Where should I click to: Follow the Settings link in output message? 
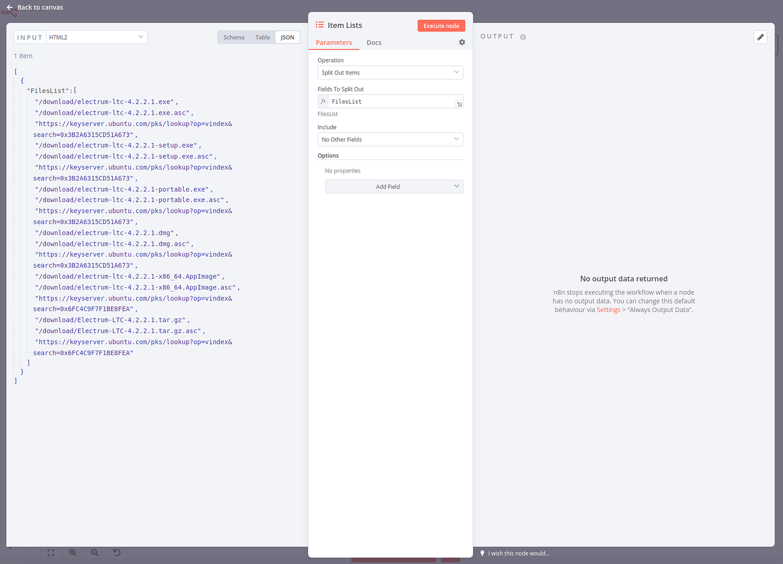coord(608,310)
